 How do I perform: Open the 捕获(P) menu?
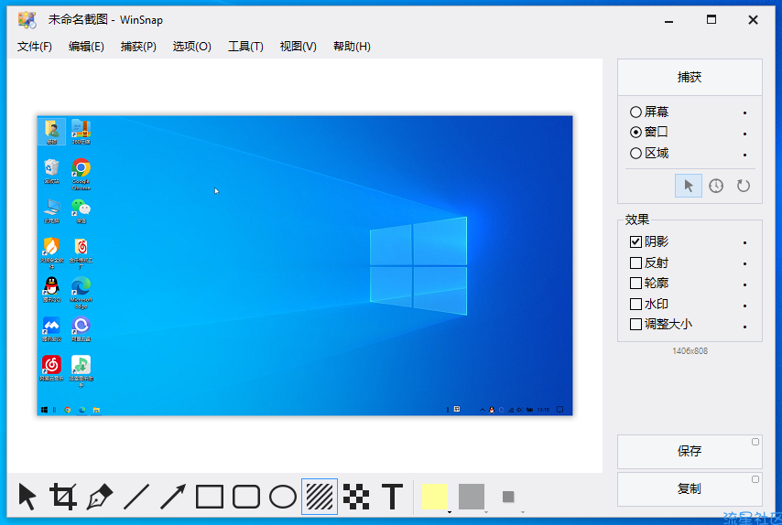point(138,47)
